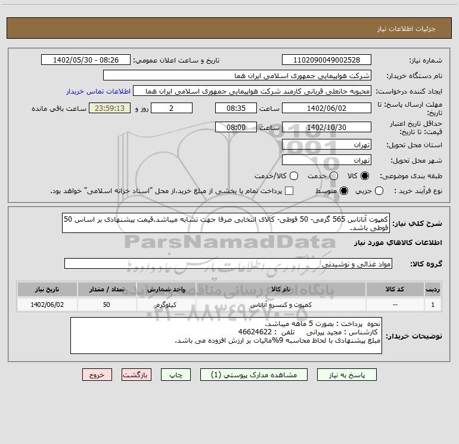Click the چاپ print button
459x444 pixels.
[176, 375]
